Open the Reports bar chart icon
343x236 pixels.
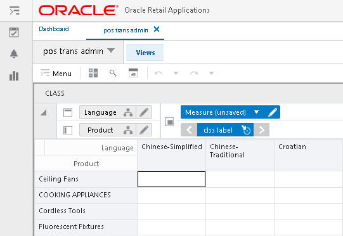(14, 76)
